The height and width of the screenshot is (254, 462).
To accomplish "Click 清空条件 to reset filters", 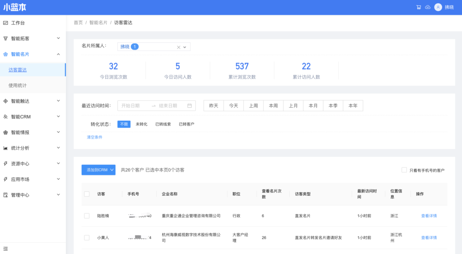I will tap(94, 137).
